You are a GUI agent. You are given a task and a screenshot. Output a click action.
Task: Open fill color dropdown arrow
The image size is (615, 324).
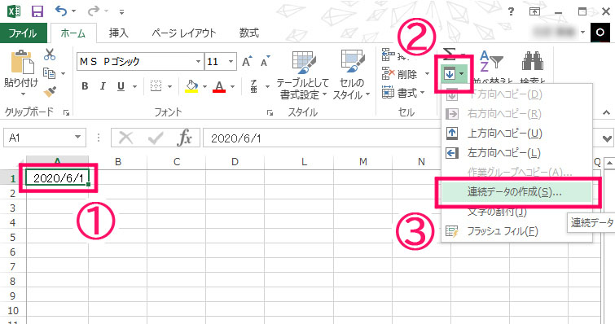[204, 86]
